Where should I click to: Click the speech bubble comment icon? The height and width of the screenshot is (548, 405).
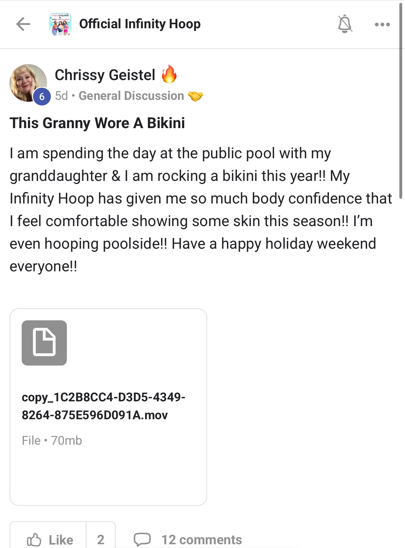click(x=142, y=540)
